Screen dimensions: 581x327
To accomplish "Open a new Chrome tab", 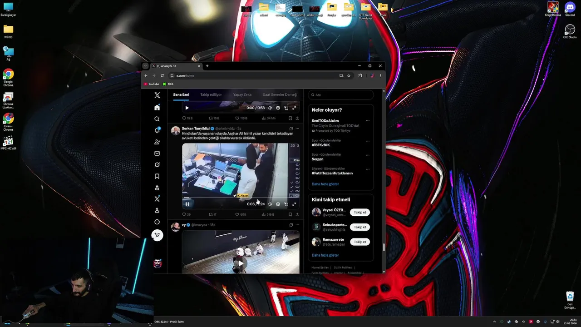I will click(x=207, y=66).
